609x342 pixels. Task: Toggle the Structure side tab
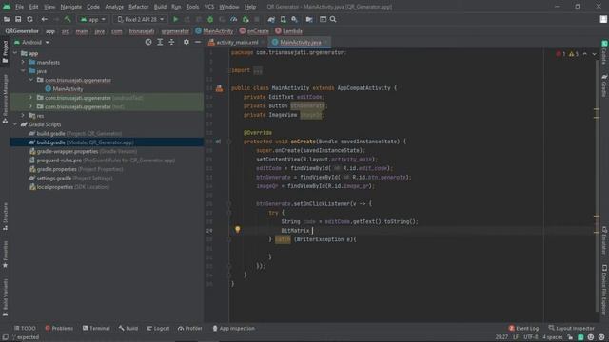[x=5, y=217]
